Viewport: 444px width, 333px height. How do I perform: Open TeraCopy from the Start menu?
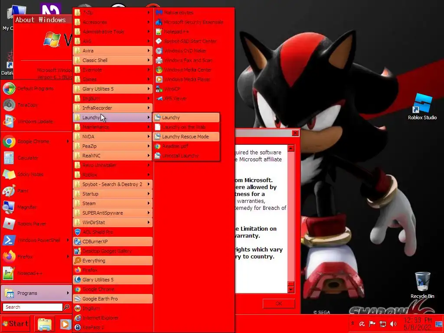click(36, 105)
